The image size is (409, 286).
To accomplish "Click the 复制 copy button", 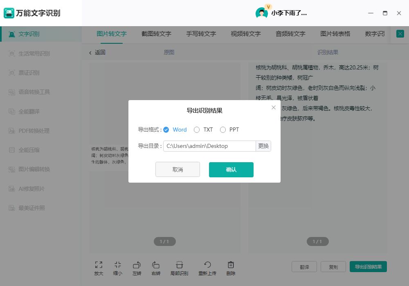I will pos(333,267).
